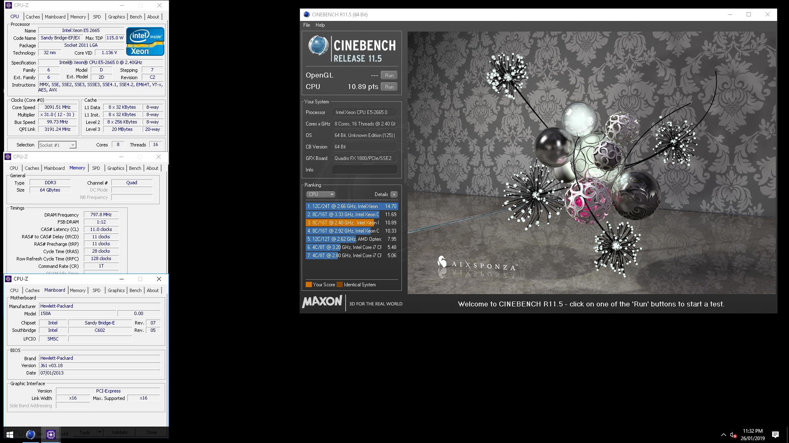The width and height of the screenshot is (789, 443).
Task: Click the Details arrow button in Ranking
Action: click(394, 194)
